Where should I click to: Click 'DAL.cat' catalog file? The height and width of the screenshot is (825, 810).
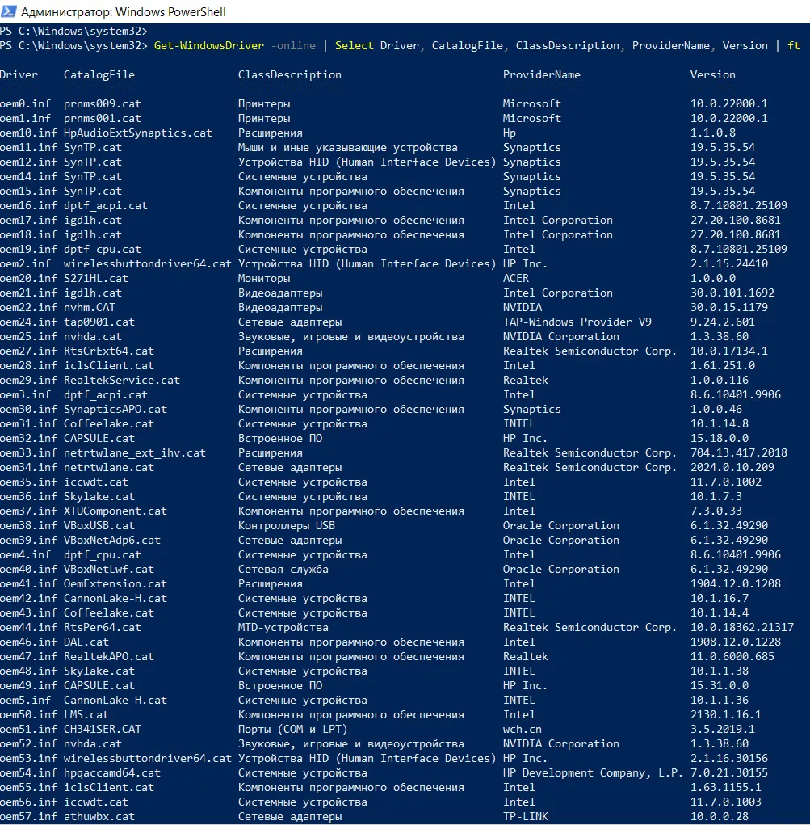tap(86, 642)
